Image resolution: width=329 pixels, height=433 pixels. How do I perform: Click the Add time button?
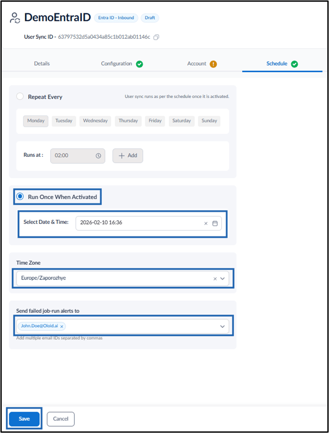[128, 156]
